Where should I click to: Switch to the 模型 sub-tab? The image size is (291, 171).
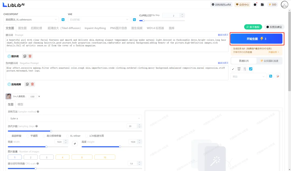click(x=20, y=104)
